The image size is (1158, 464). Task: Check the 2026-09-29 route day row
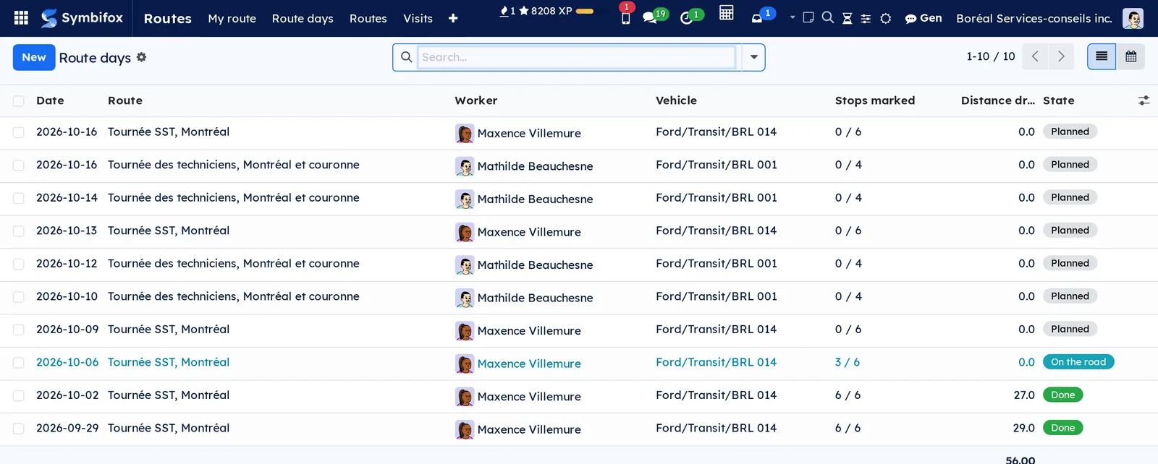coord(19,429)
